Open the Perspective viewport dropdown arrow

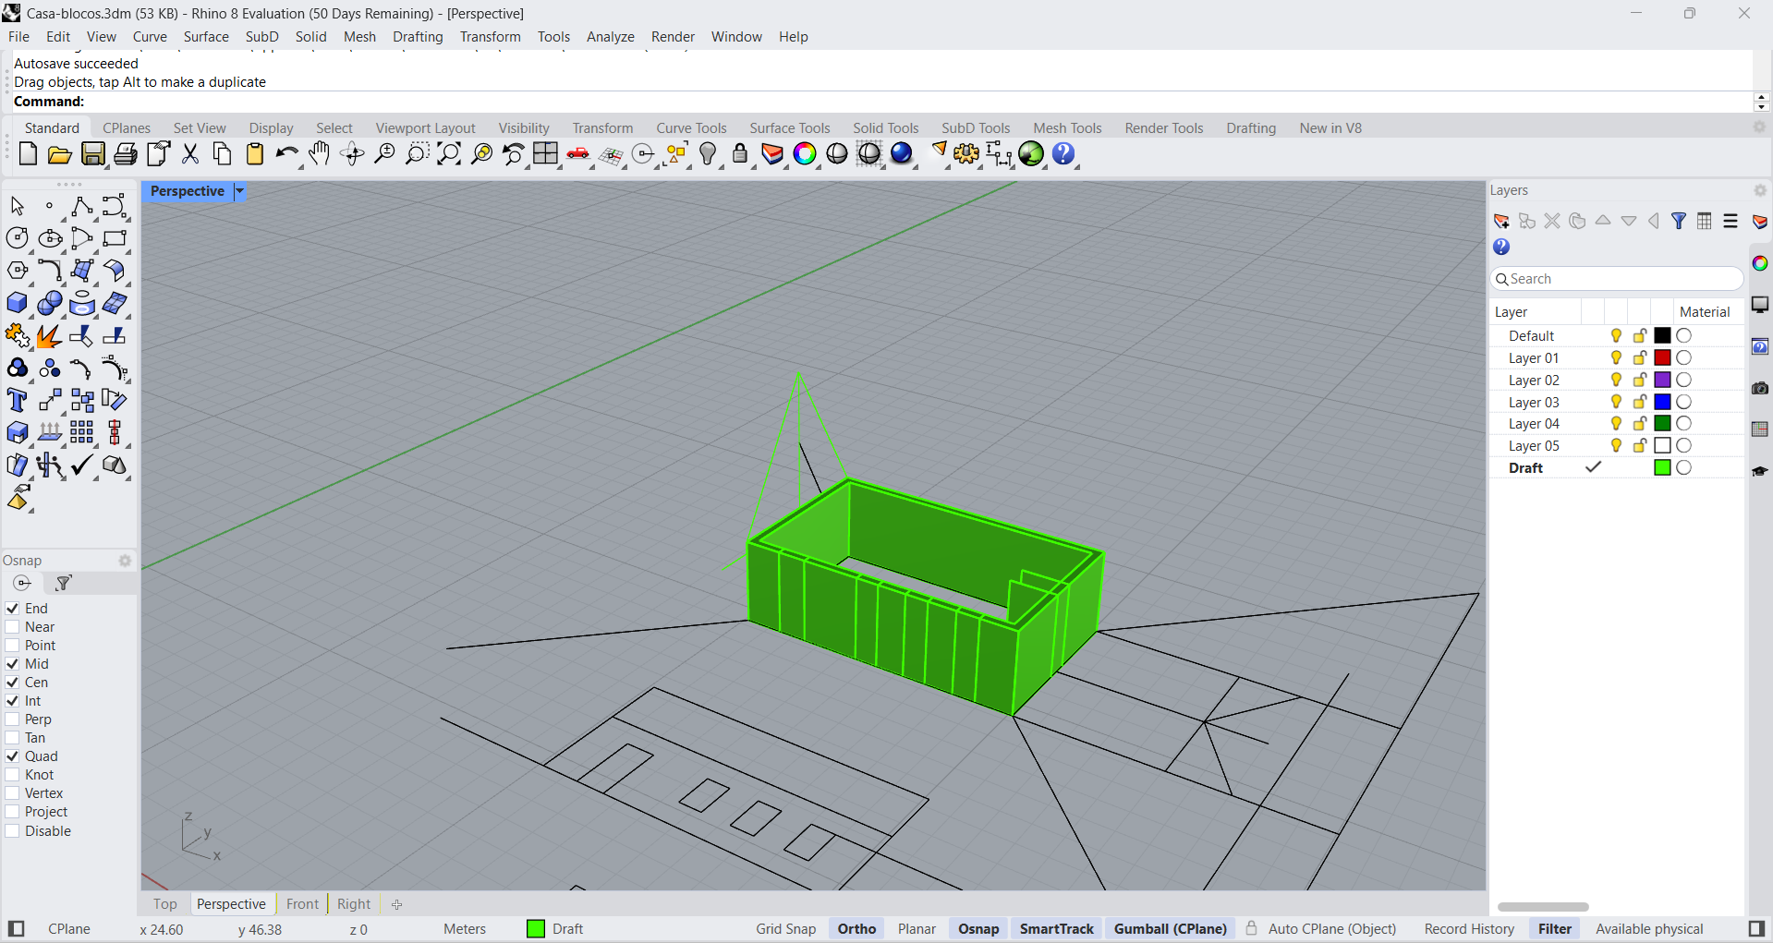pos(239,191)
